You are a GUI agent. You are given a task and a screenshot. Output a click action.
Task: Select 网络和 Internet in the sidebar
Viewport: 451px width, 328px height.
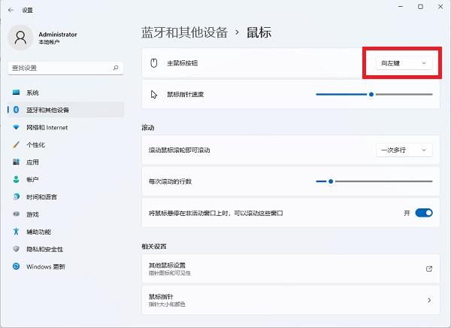[x=47, y=127]
